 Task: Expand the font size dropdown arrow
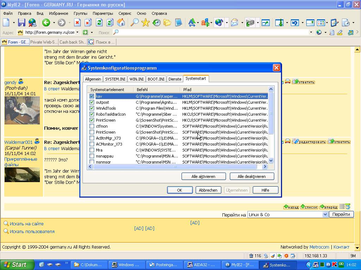198,23
